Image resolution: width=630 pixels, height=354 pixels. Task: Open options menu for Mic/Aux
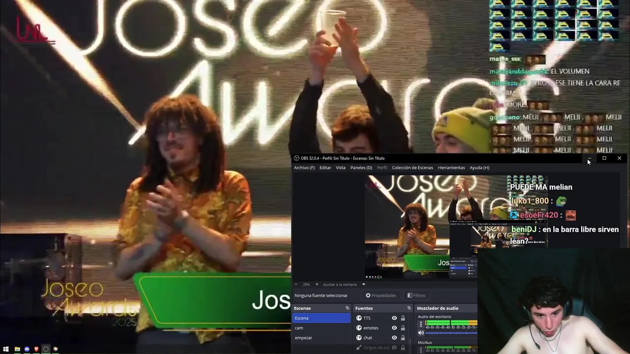420,350
